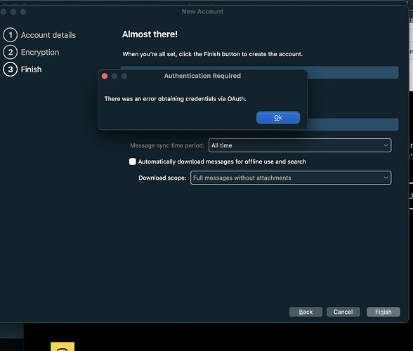Click the dialog's gray zoom dot

124,76
